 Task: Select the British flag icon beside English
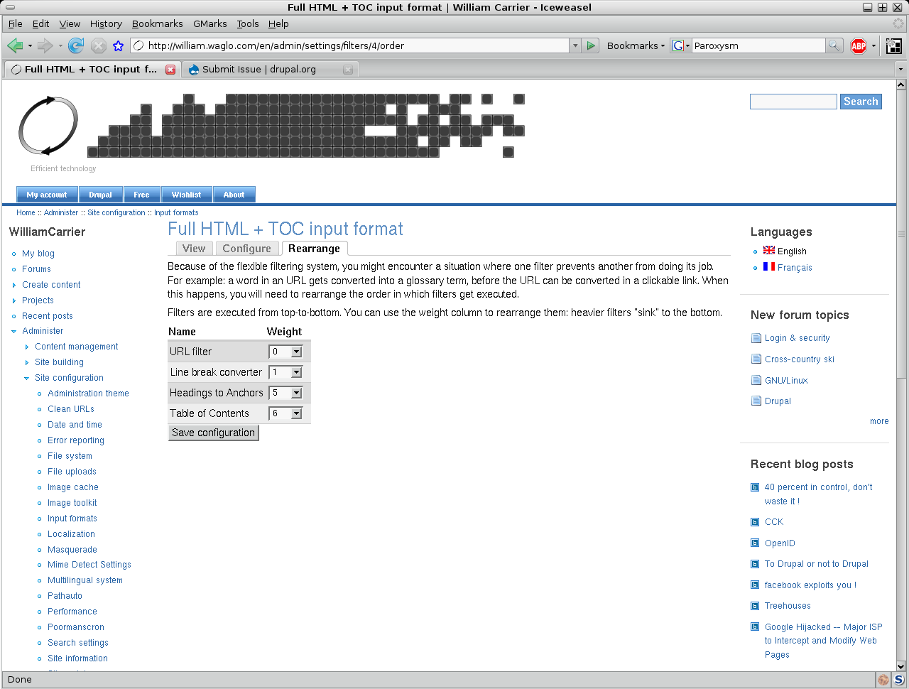click(769, 250)
